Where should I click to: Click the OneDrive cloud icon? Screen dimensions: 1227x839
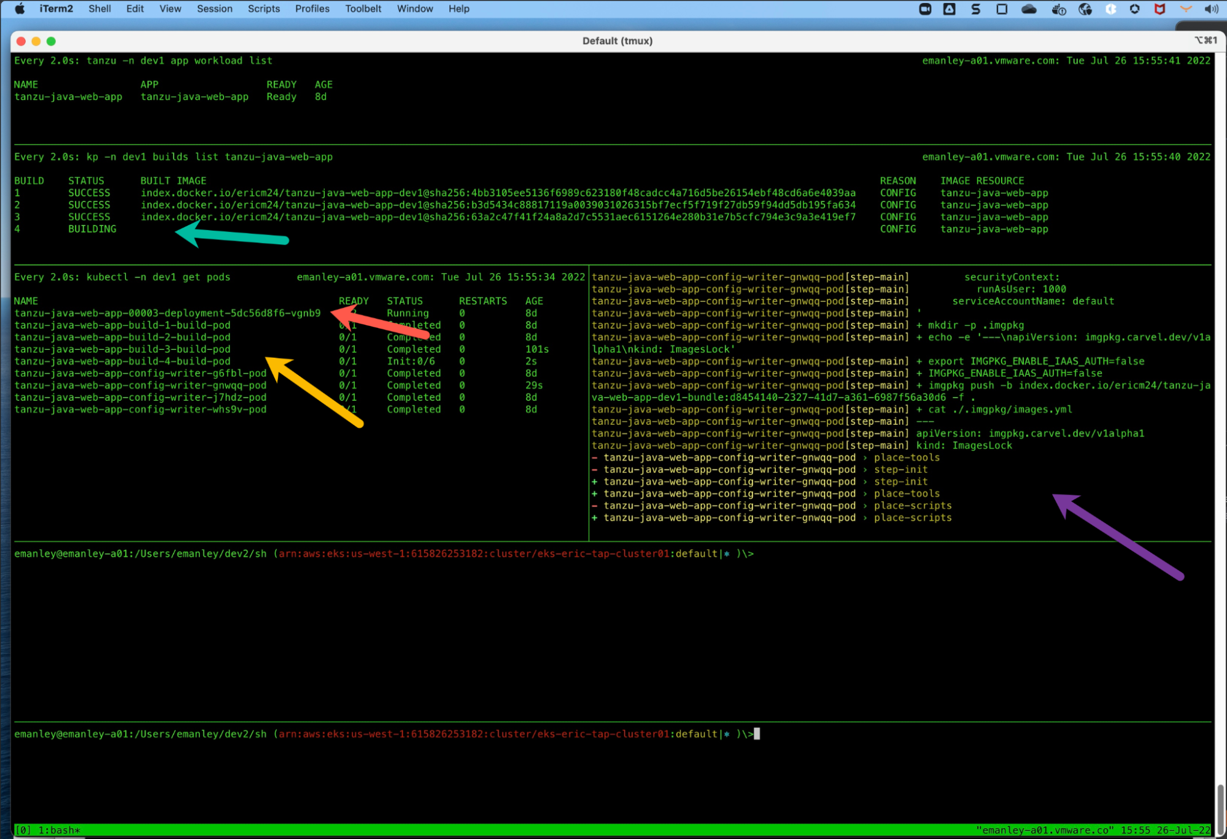(1029, 9)
